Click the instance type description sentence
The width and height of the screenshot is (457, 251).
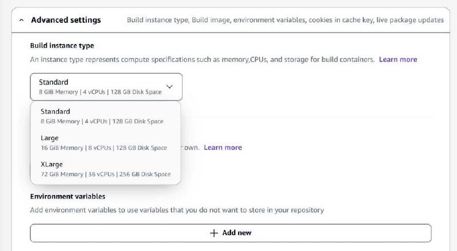pos(202,59)
